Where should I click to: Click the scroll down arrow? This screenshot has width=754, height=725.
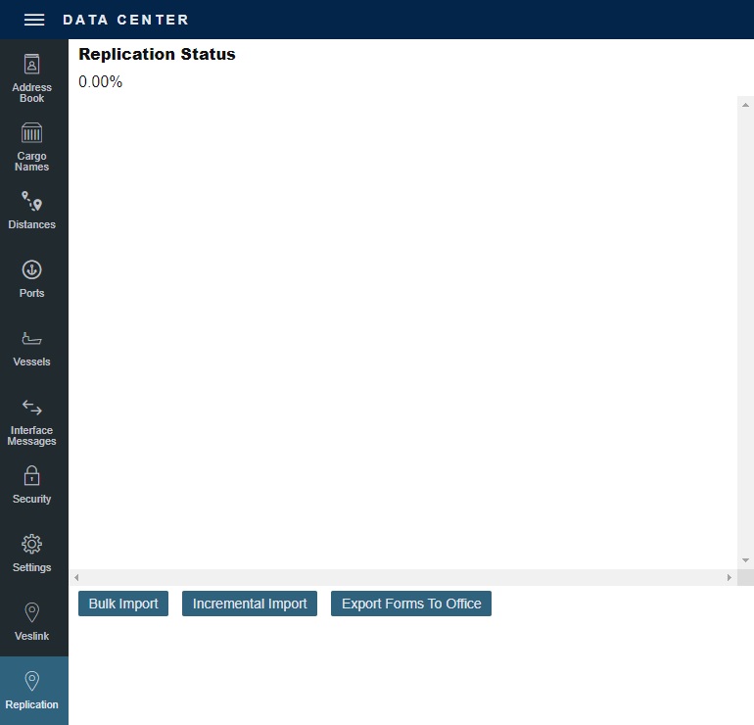pyautogui.click(x=745, y=560)
